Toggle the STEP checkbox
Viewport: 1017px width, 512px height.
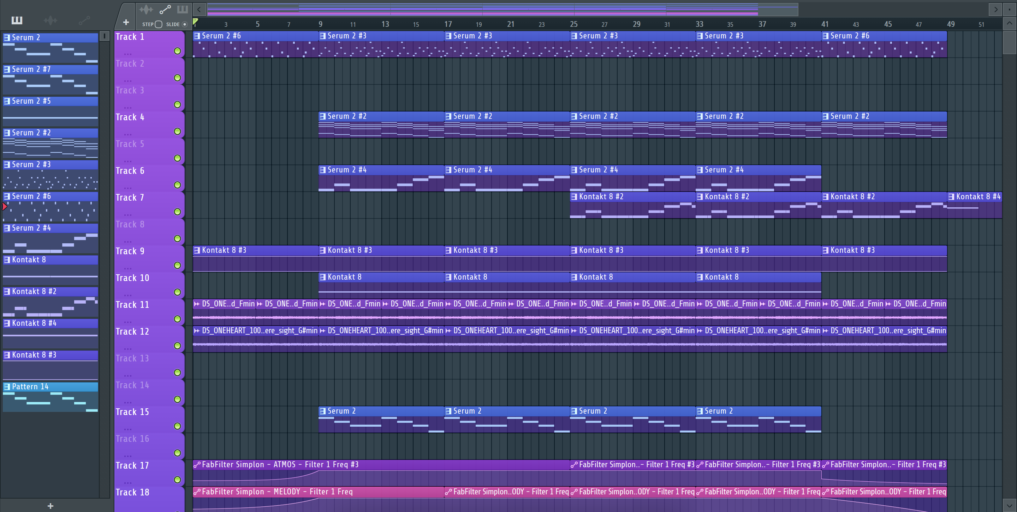tap(158, 24)
